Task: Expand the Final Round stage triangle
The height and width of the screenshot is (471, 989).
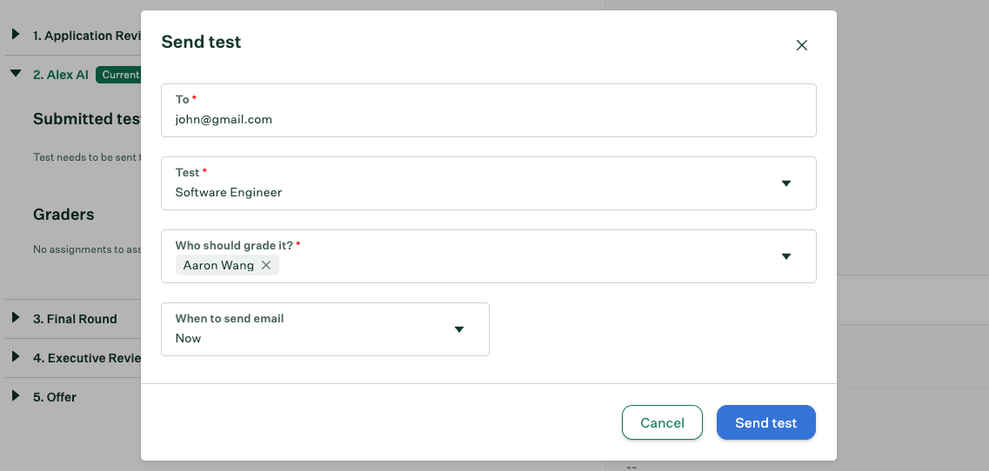Action: tap(15, 318)
